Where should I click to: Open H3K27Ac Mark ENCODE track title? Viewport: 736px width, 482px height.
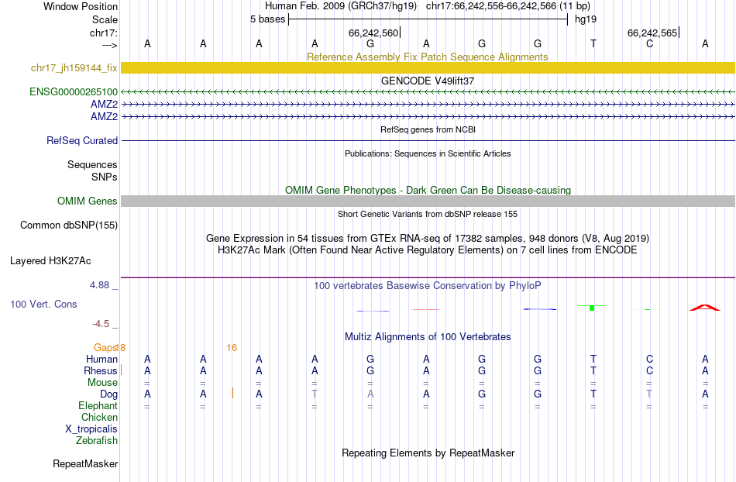(427, 250)
